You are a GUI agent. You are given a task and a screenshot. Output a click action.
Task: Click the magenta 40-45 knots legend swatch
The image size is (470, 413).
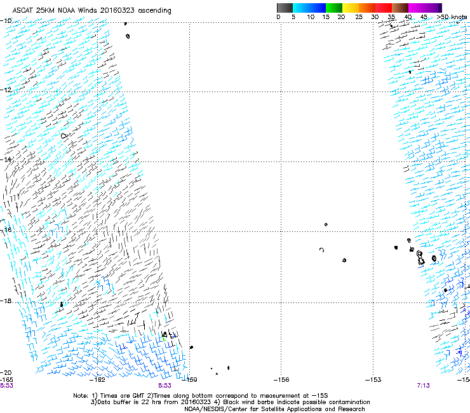(x=417, y=8)
